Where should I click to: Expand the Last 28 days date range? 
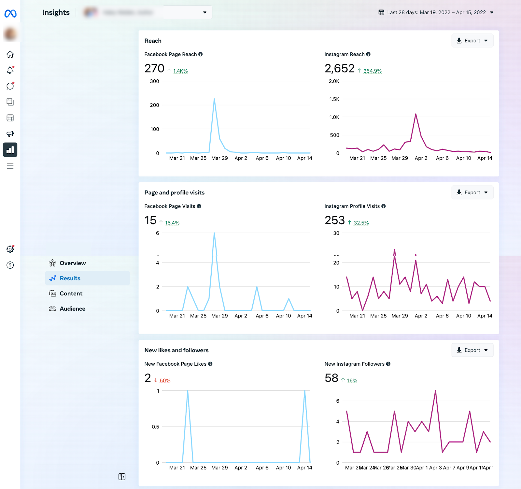[436, 12]
